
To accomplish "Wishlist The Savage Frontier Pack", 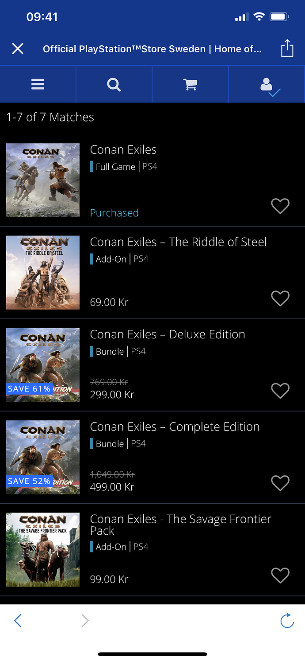I will click(280, 576).
